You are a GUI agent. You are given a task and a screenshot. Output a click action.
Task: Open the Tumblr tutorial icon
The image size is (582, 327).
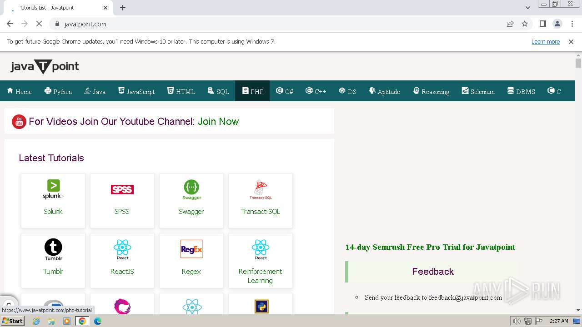[53, 250]
